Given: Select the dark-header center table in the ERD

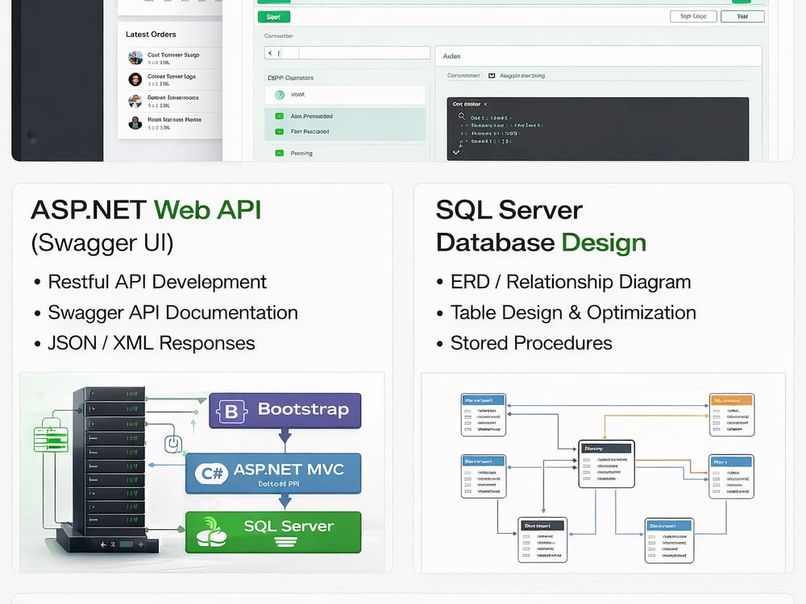Looking at the screenshot, I should point(607,464).
